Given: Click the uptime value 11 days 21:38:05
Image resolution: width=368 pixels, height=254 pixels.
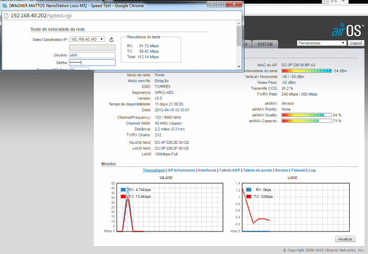Looking at the screenshot, I should tap(169, 104).
